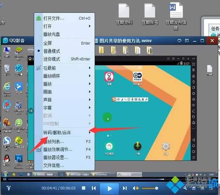The width and height of the screenshot is (220, 195).
Task: Open 播放效果调节 menu entry
Action: tap(65, 149)
